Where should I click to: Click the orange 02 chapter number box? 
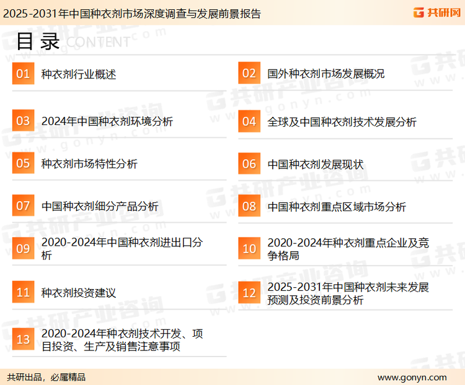(x=249, y=73)
